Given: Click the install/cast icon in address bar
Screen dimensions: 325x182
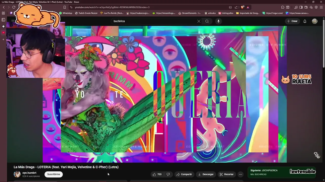Looking at the screenshot, I should 230,7.
